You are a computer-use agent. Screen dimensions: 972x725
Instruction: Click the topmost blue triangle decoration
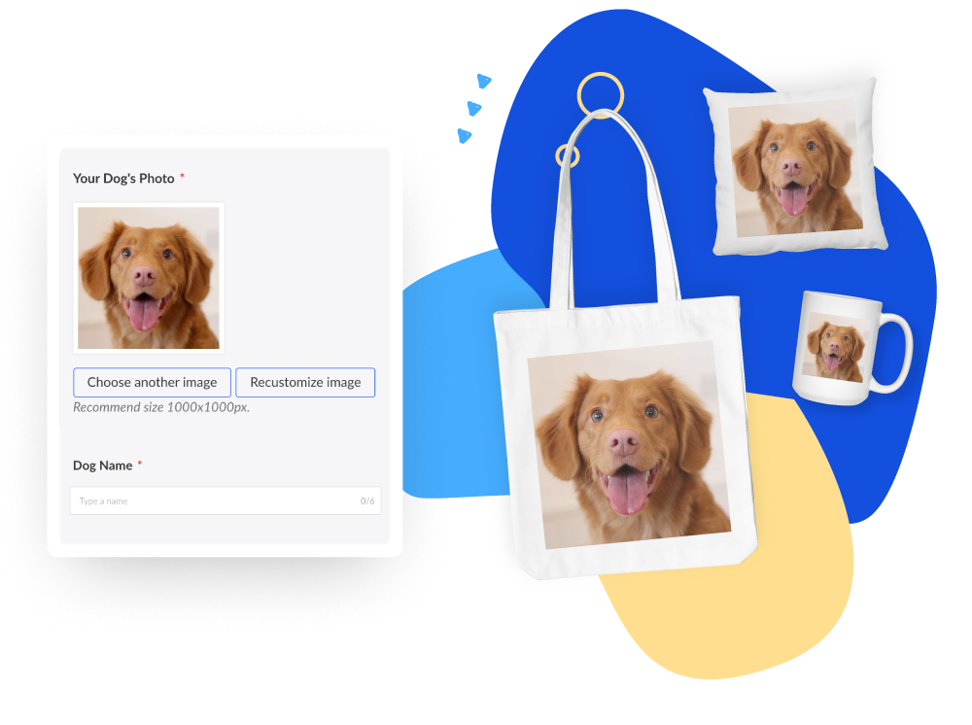483,81
